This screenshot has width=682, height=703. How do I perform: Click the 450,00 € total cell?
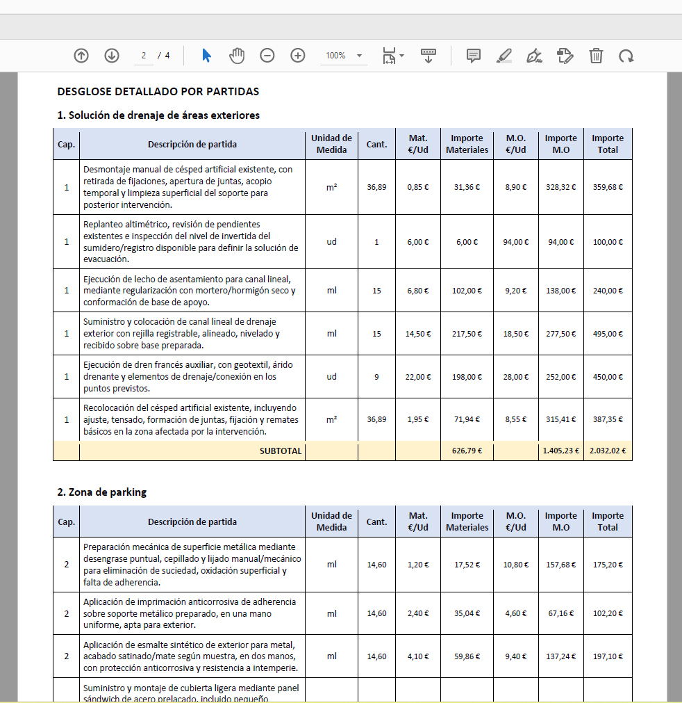(x=608, y=377)
